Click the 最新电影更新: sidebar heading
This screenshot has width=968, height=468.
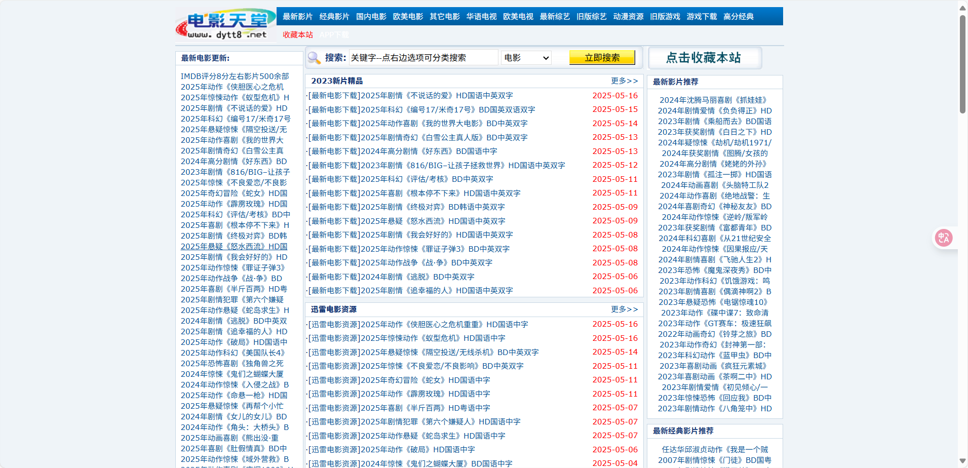tap(205, 58)
